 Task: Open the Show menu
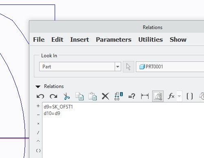(178, 40)
